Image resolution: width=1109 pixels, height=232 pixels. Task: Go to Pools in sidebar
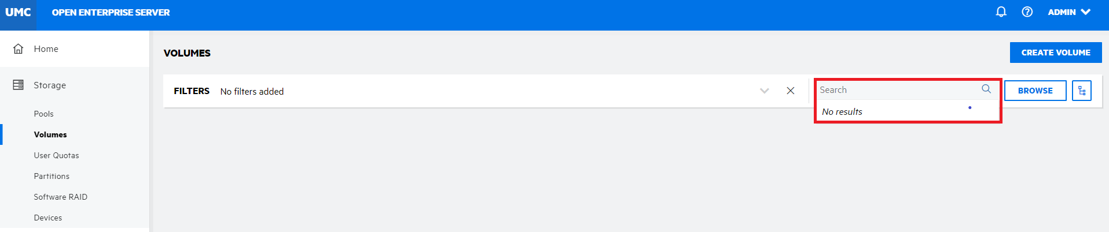tap(43, 114)
